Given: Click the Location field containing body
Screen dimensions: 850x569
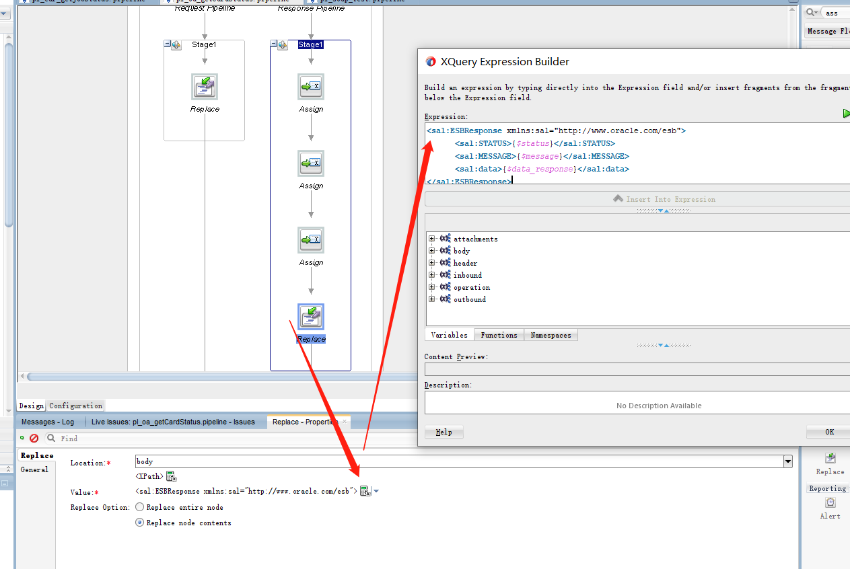Looking at the screenshot, I should click(459, 461).
